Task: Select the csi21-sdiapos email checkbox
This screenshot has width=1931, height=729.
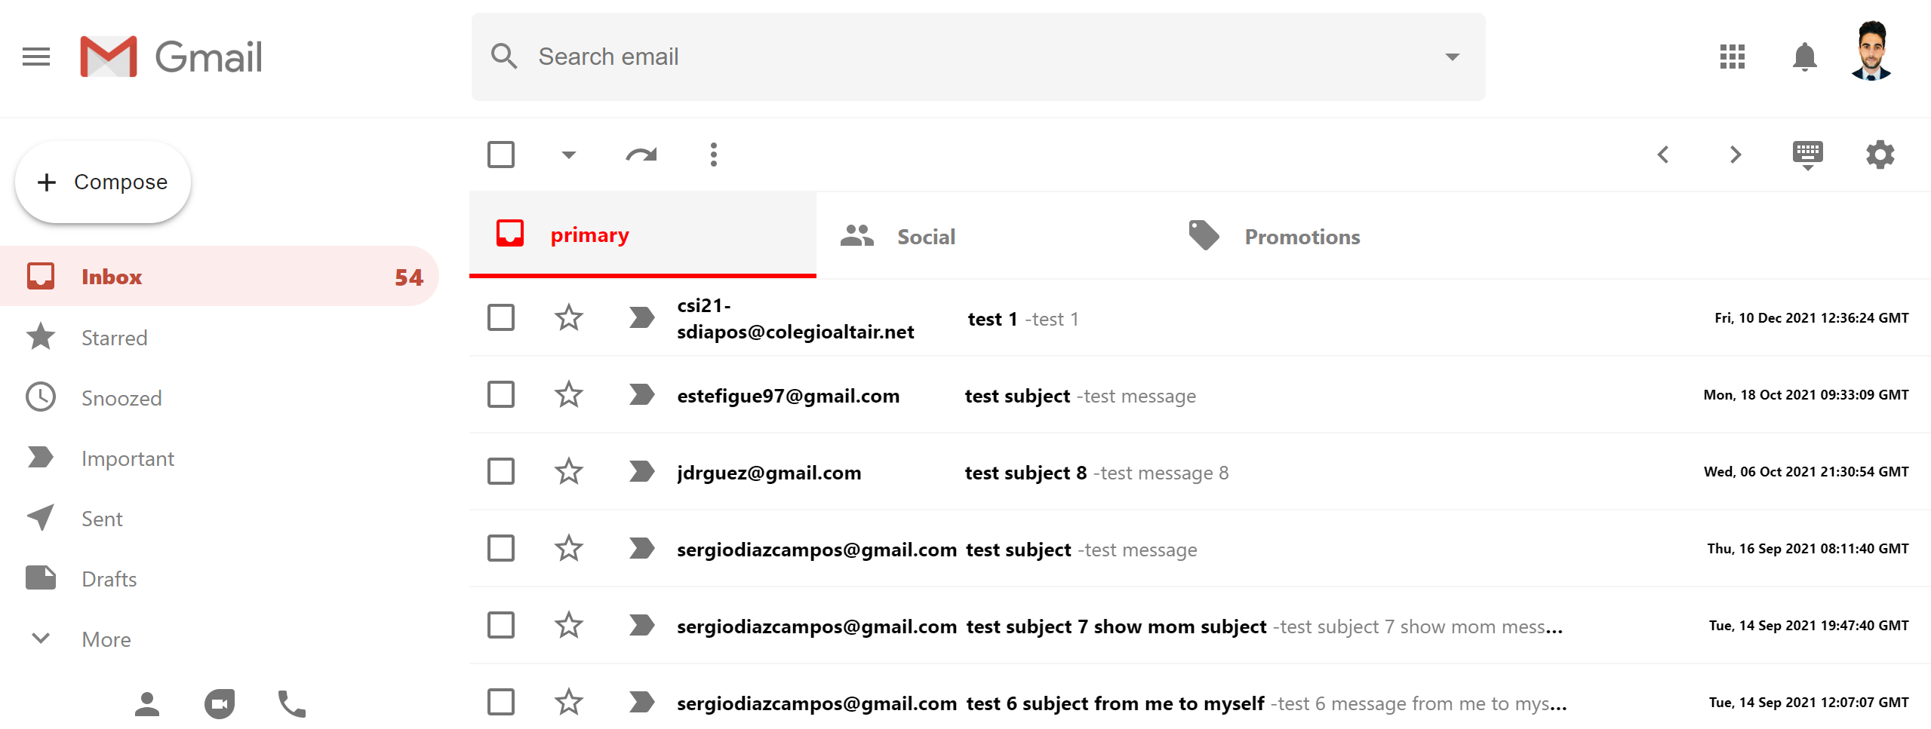Action: [x=501, y=317]
